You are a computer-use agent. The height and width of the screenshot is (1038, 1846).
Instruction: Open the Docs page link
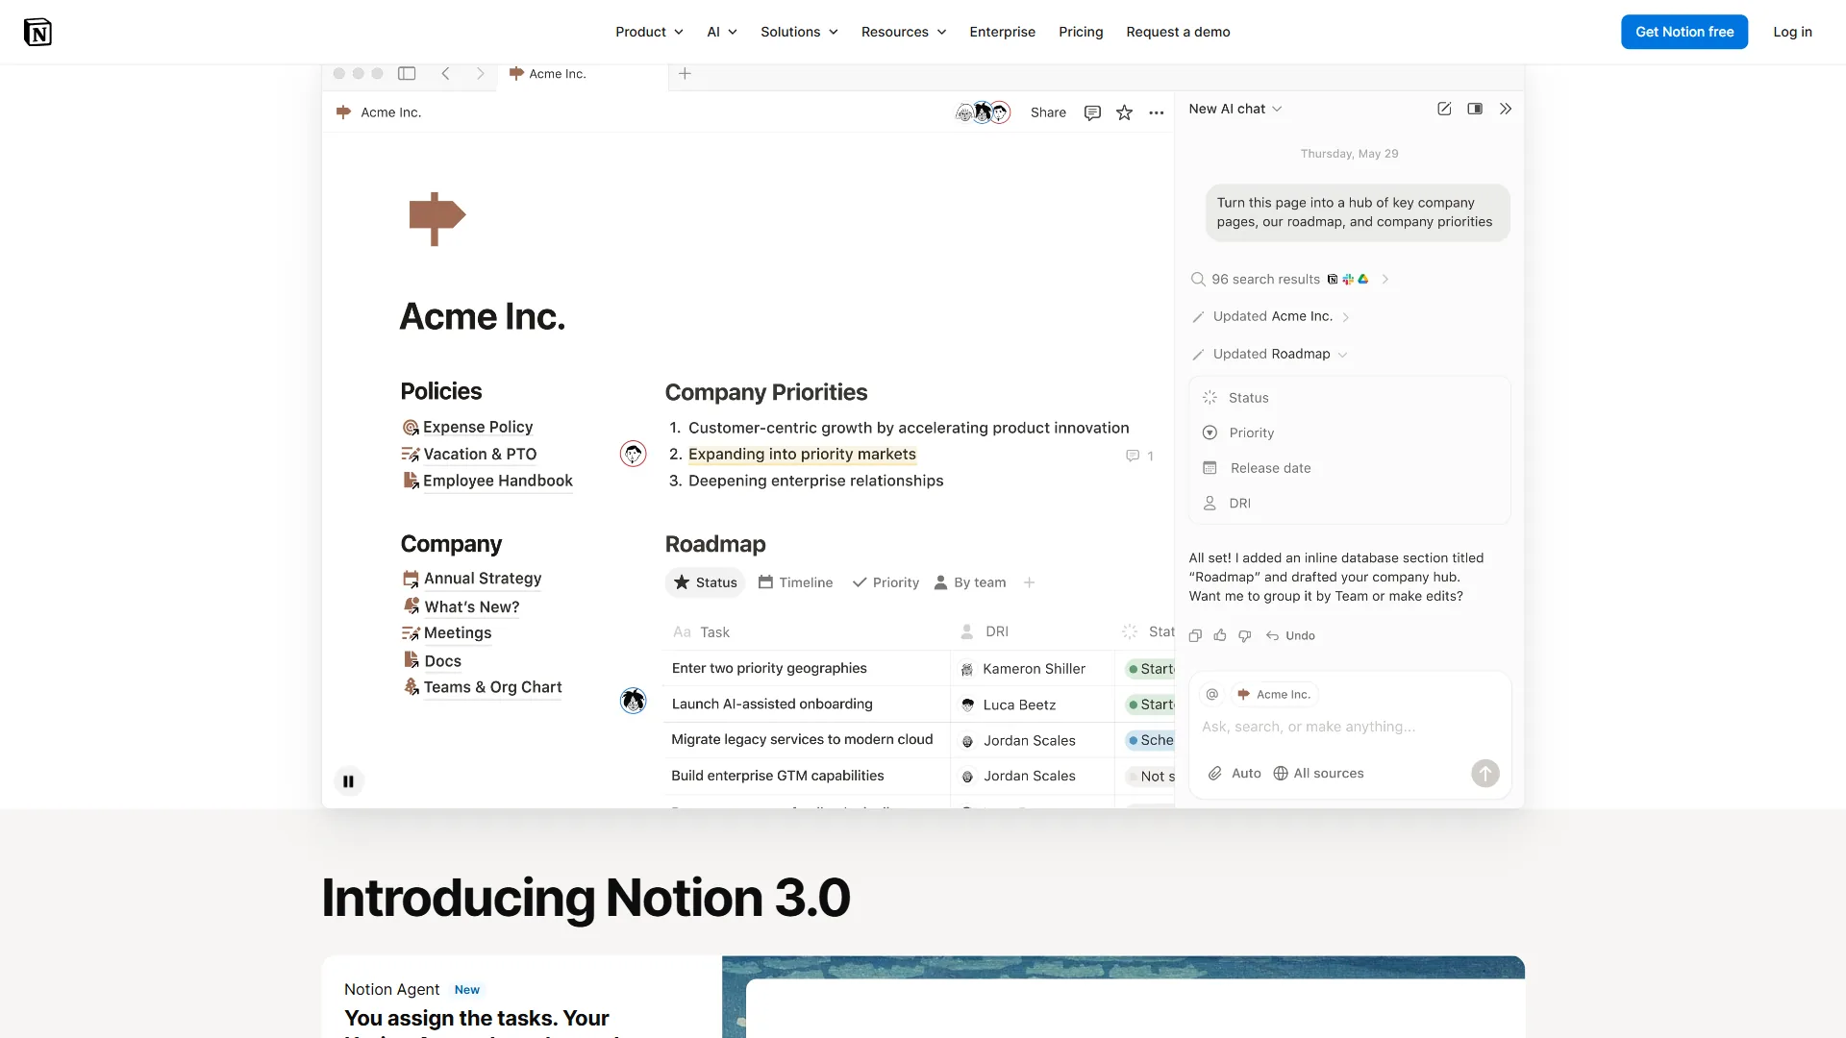[x=433, y=661]
